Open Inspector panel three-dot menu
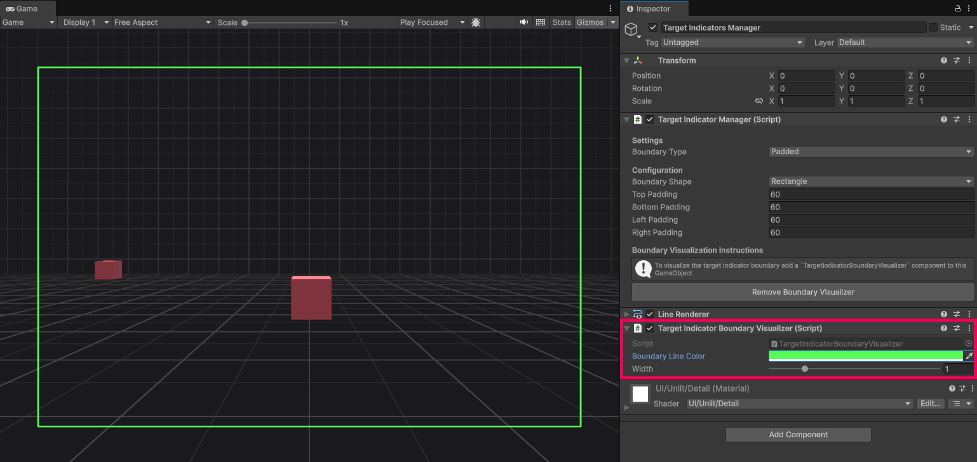 970,8
